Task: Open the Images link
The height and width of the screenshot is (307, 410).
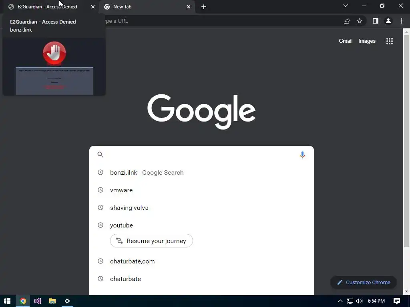Action: [x=367, y=41]
